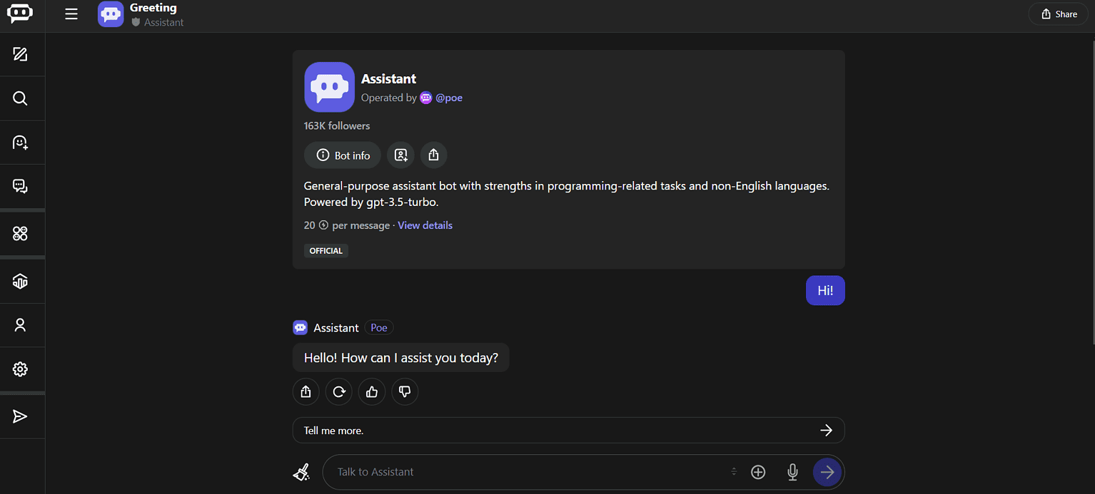The height and width of the screenshot is (494, 1095).
Task: Clear chat context with the broom icon
Action: [x=301, y=472]
